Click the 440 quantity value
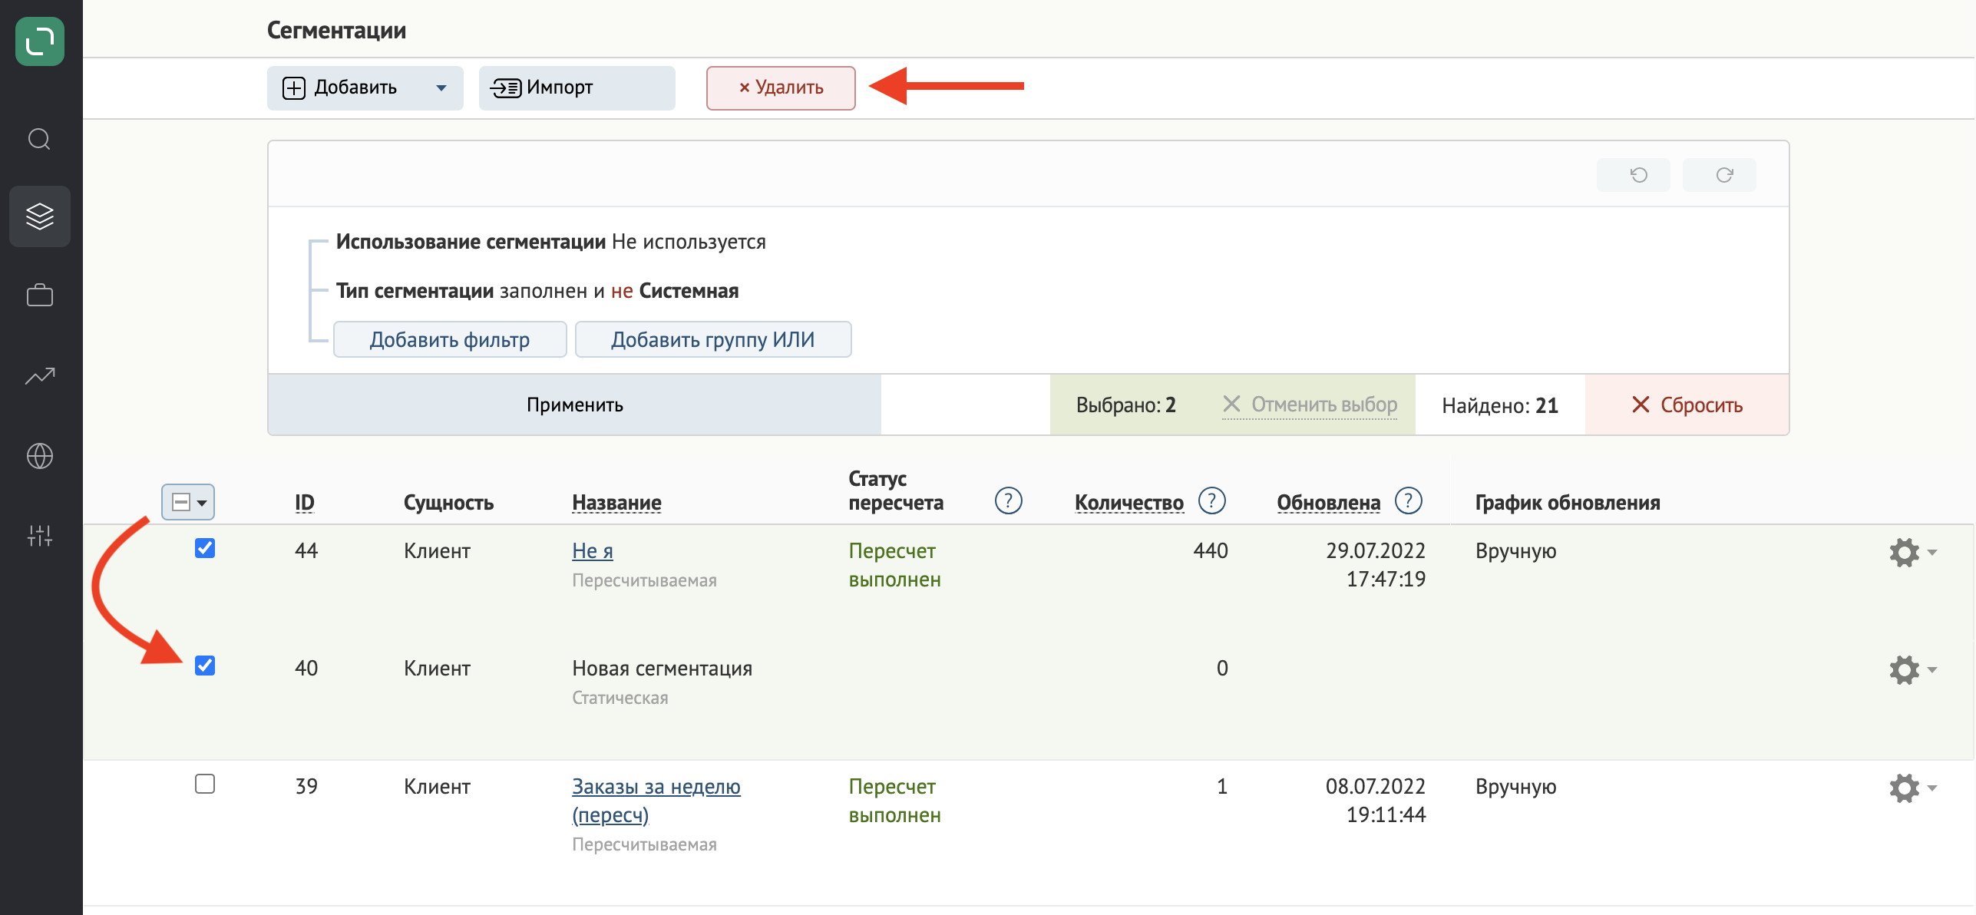 pos(1211,550)
